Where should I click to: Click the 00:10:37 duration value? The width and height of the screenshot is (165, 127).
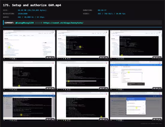[x=102, y=10]
